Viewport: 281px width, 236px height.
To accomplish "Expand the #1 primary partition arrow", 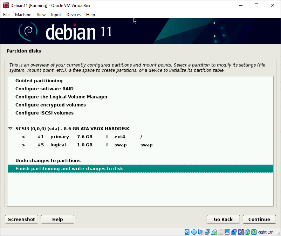I will pos(23,137).
